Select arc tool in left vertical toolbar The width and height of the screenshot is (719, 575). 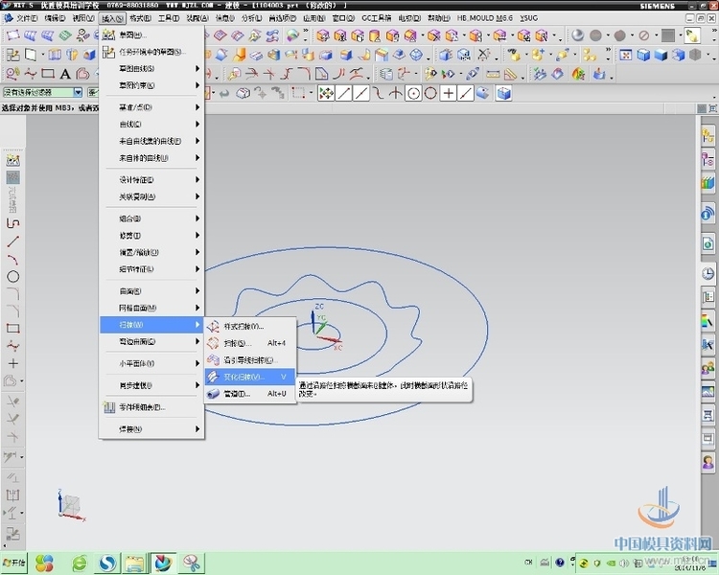coord(12,259)
